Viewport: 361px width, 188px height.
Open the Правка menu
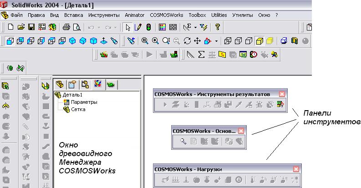coord(36,15)
